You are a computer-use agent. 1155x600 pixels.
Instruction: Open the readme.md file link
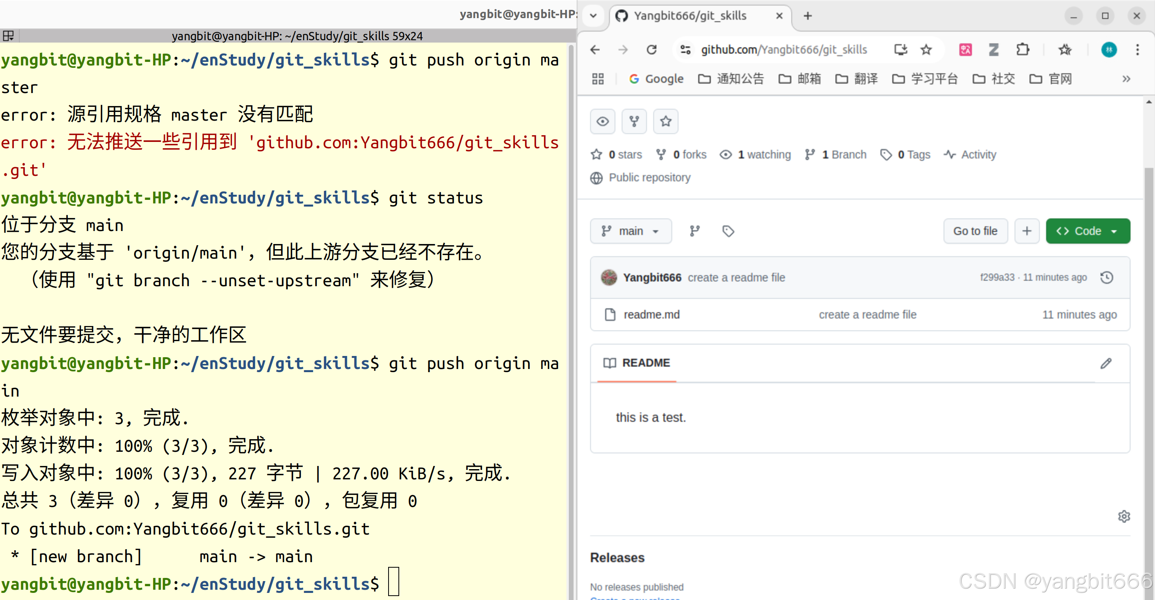[652, 315]
